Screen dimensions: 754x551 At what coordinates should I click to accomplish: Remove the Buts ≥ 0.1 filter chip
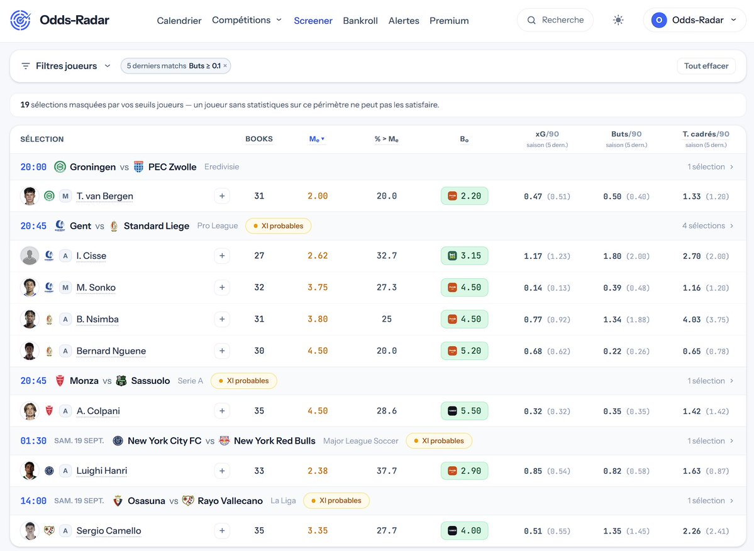tap(225, 66)
